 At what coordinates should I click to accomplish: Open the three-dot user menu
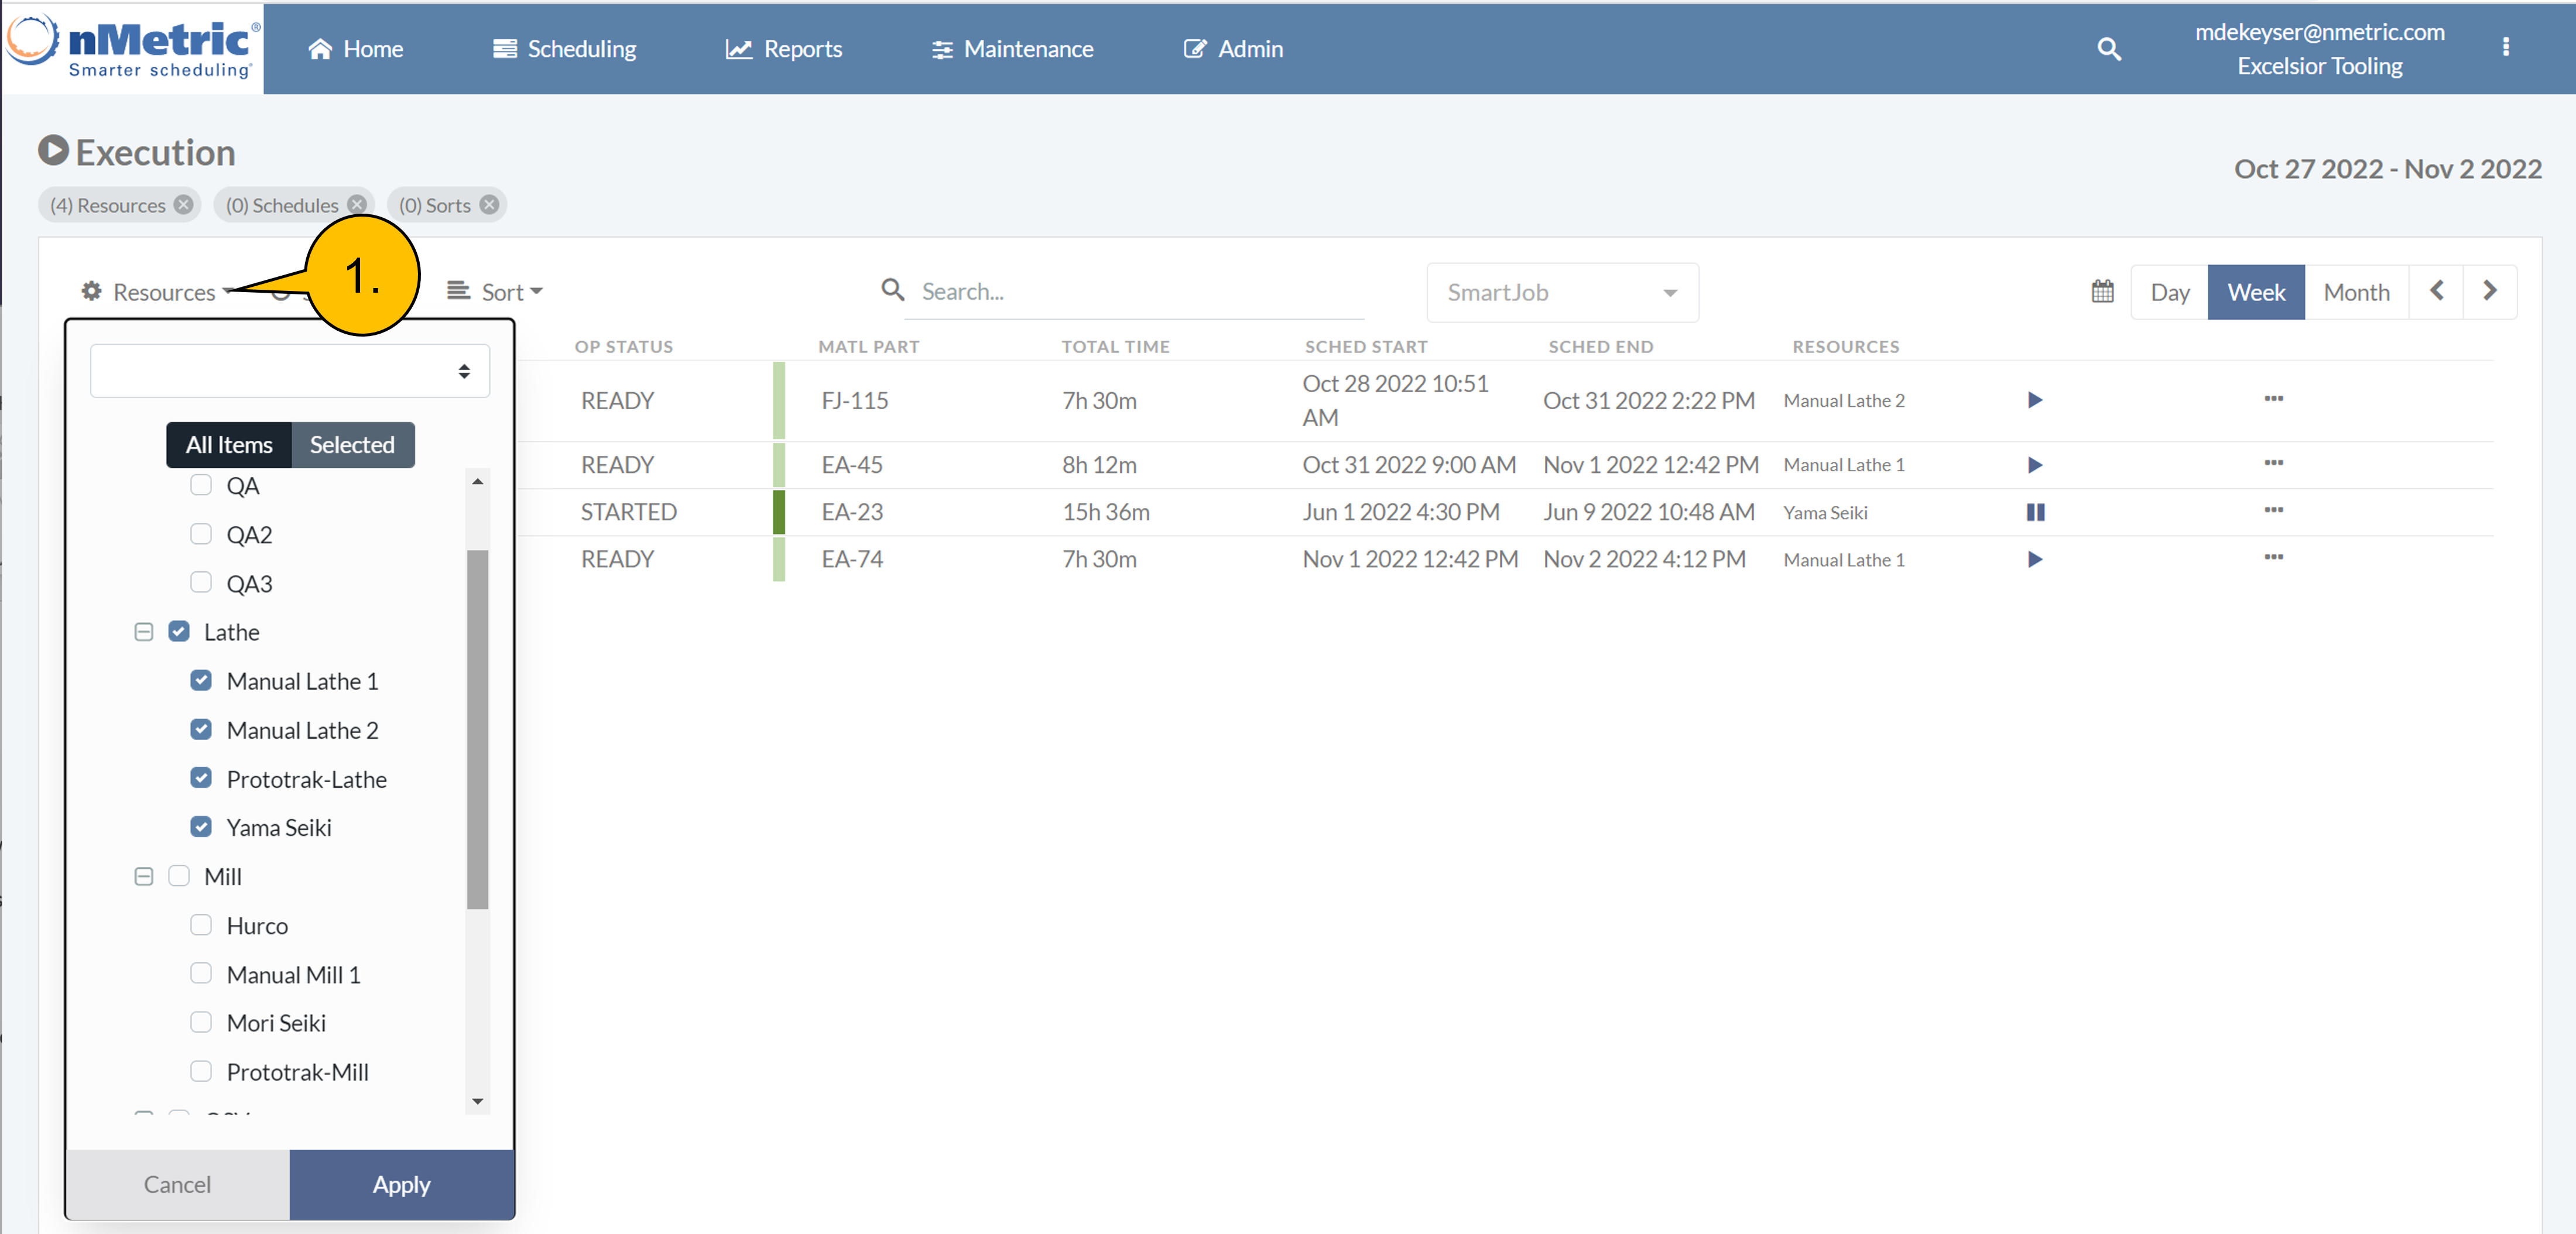(x=2505, y=47)
